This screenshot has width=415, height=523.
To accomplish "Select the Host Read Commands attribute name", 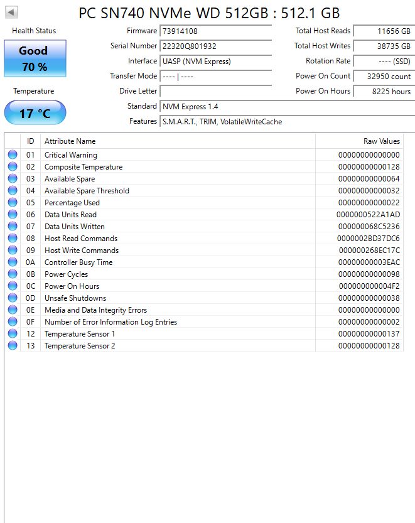I will [x=81, y=239].
